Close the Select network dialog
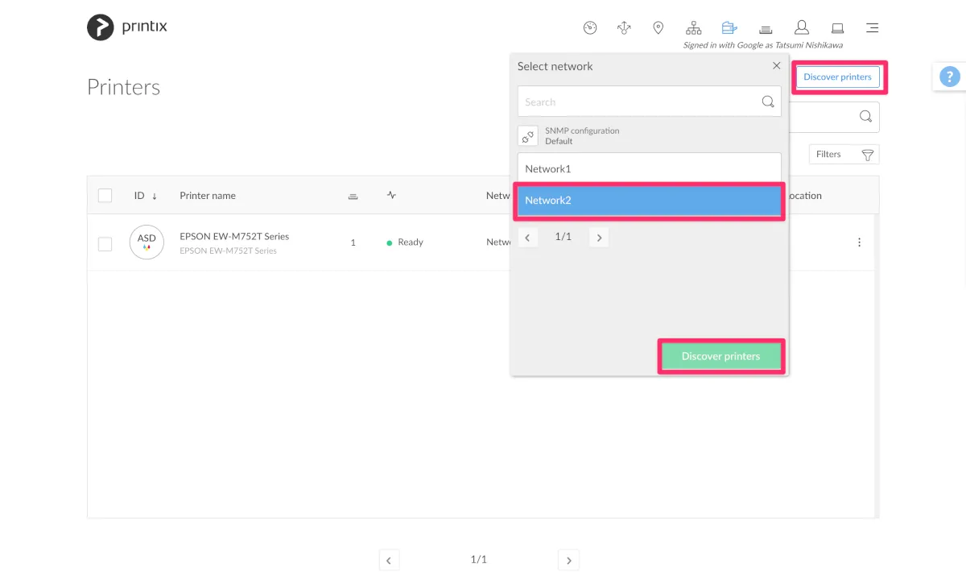 776,66
